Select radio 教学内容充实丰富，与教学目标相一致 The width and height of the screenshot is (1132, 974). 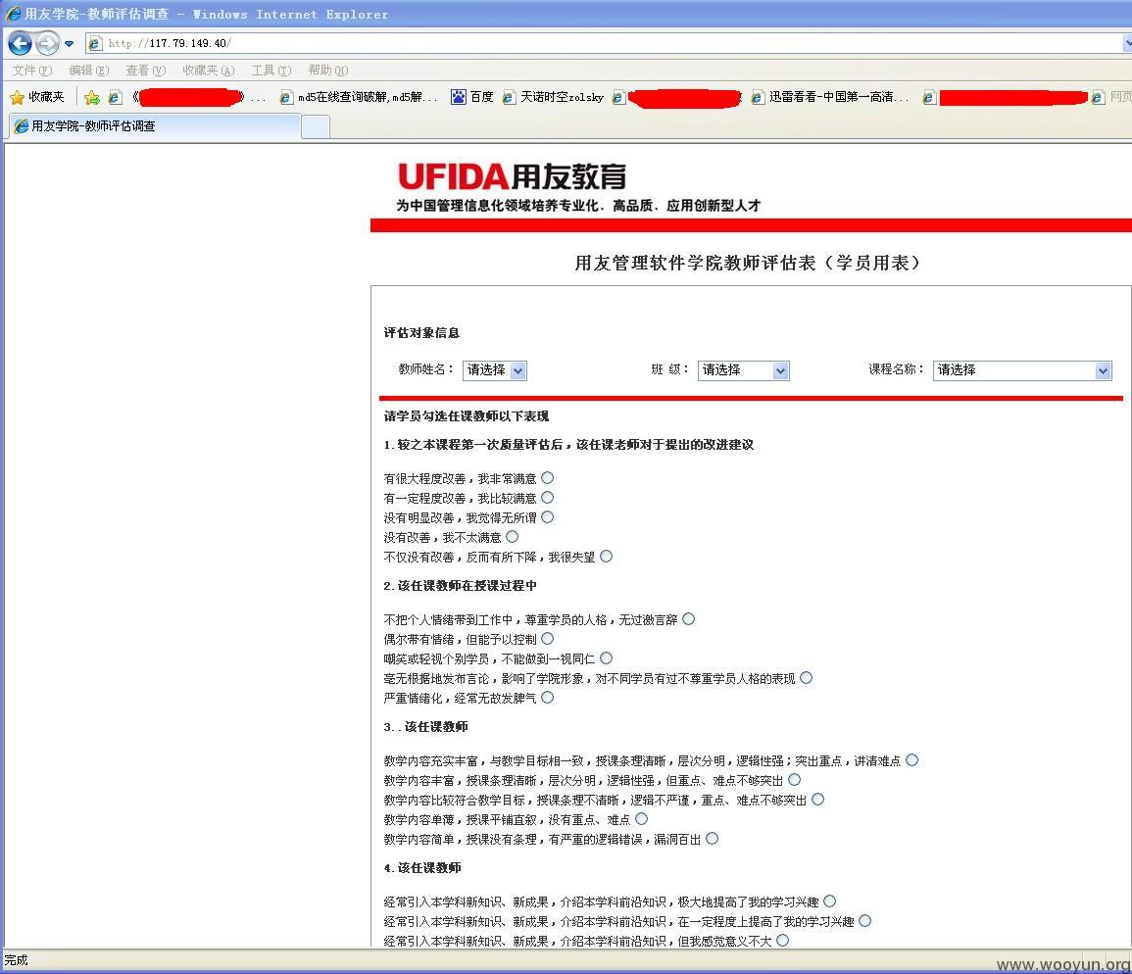pos(911,759)
